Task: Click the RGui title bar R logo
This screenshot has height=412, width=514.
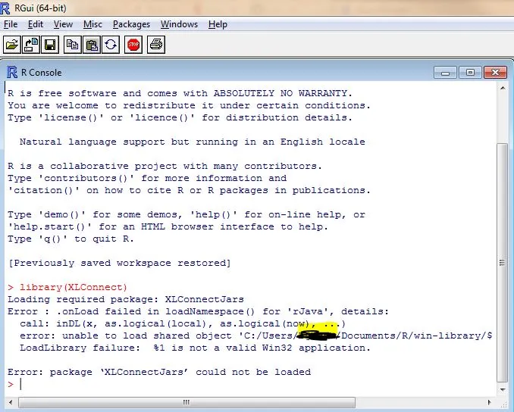Action: [5, 8]
